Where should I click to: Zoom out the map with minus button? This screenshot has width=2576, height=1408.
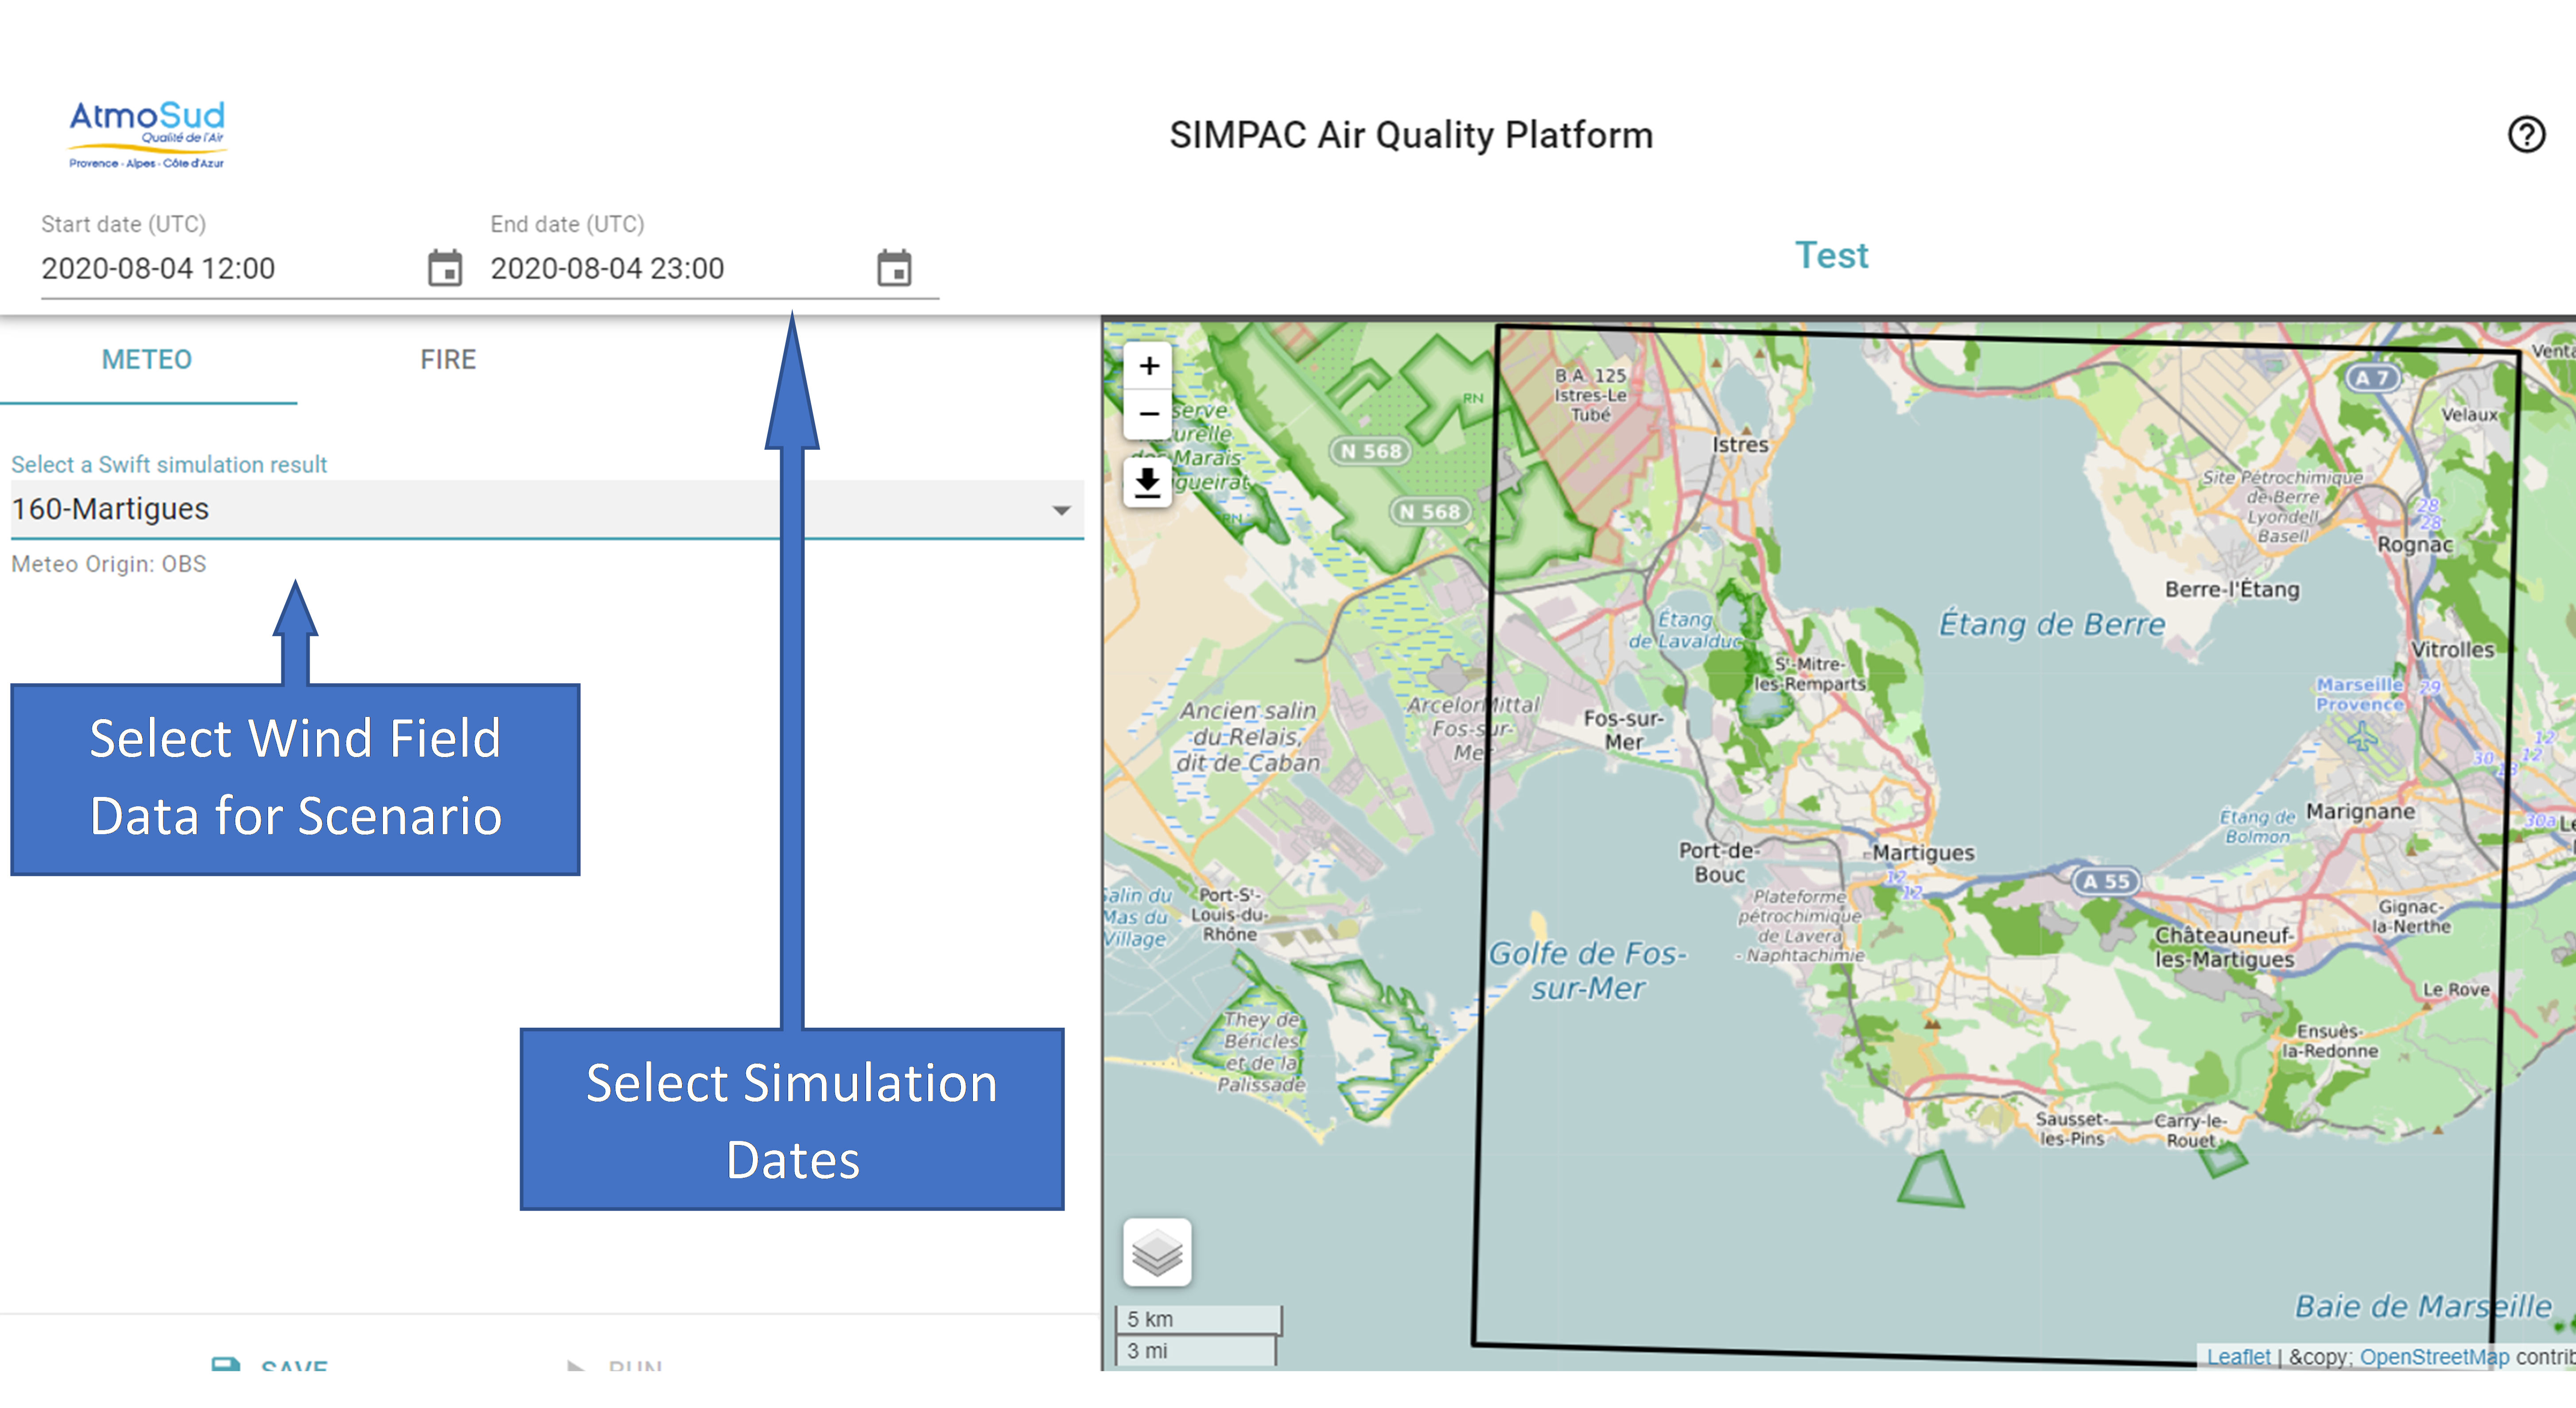1149,414
